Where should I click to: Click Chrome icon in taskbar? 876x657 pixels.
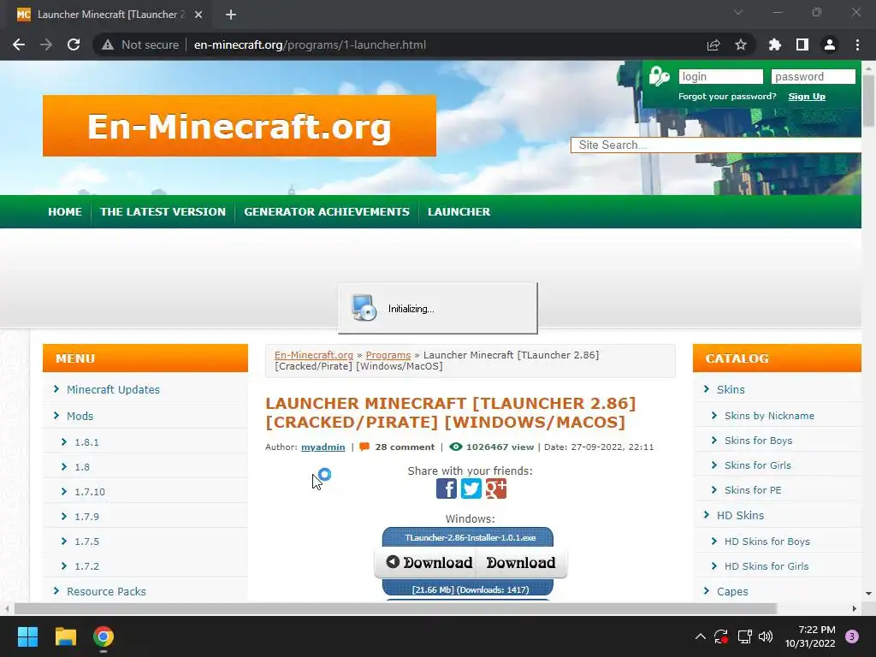pos(104,636)
